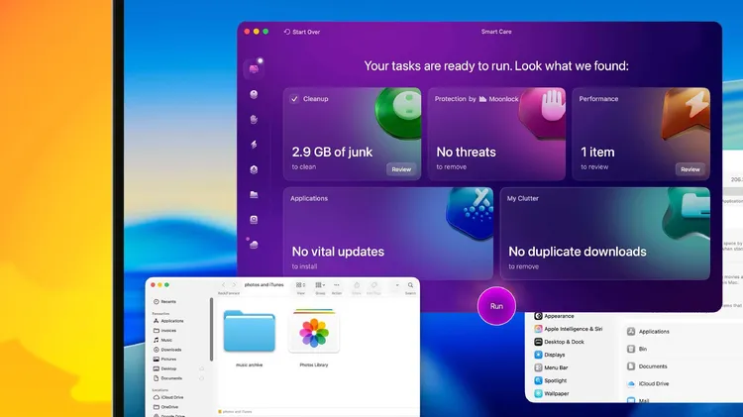This screenshot has height=417, width=743.
Task: Select Downloads in Finder sidebar
Action: (x=170, y=350)
